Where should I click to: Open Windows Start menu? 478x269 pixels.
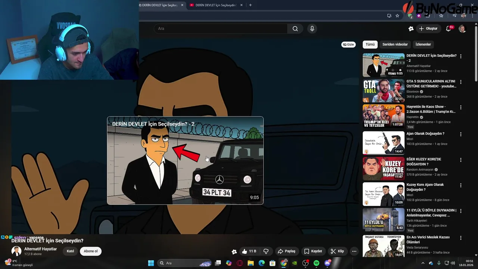pos(151,263)
